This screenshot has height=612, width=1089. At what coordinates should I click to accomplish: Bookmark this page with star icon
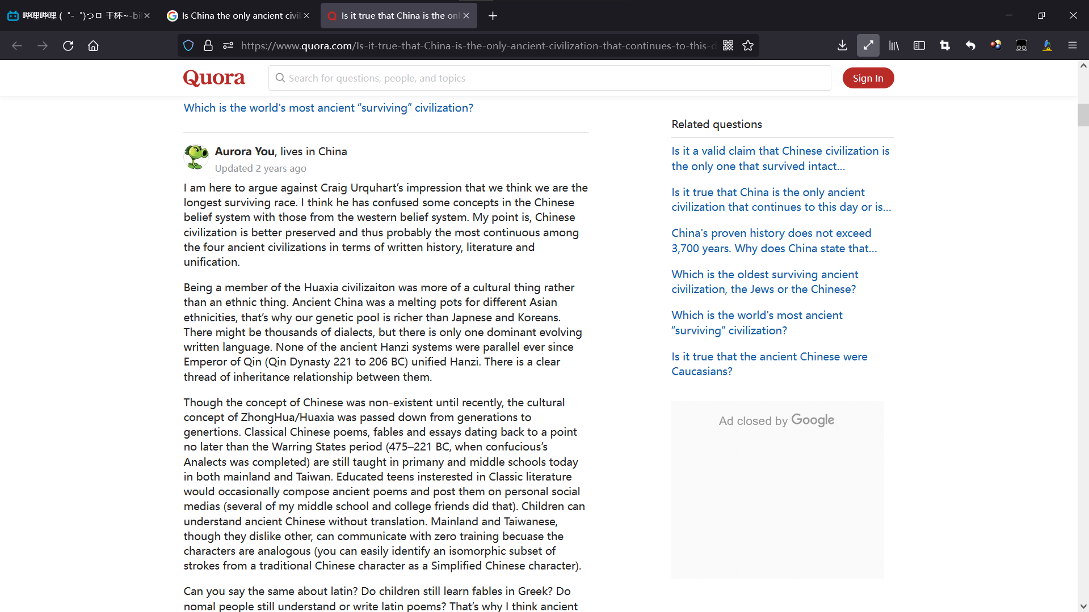pyautogui.click(x=748, y=46)
